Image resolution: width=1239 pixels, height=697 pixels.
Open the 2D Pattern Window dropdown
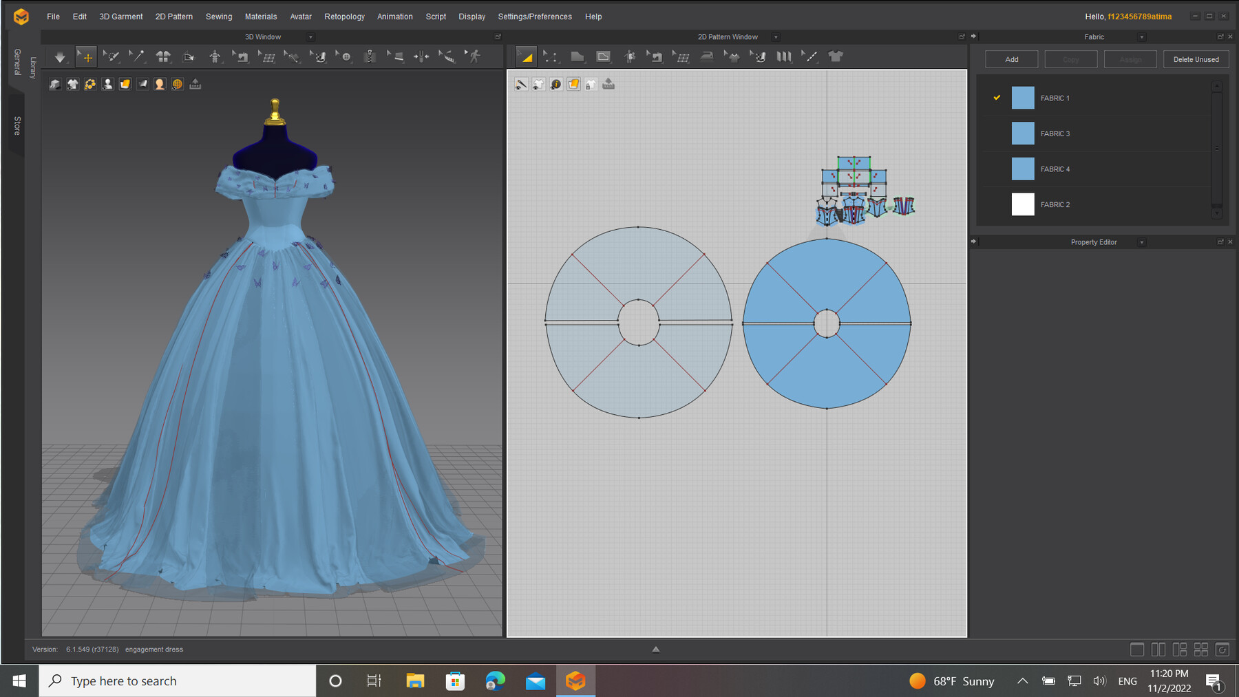point(775,37)
